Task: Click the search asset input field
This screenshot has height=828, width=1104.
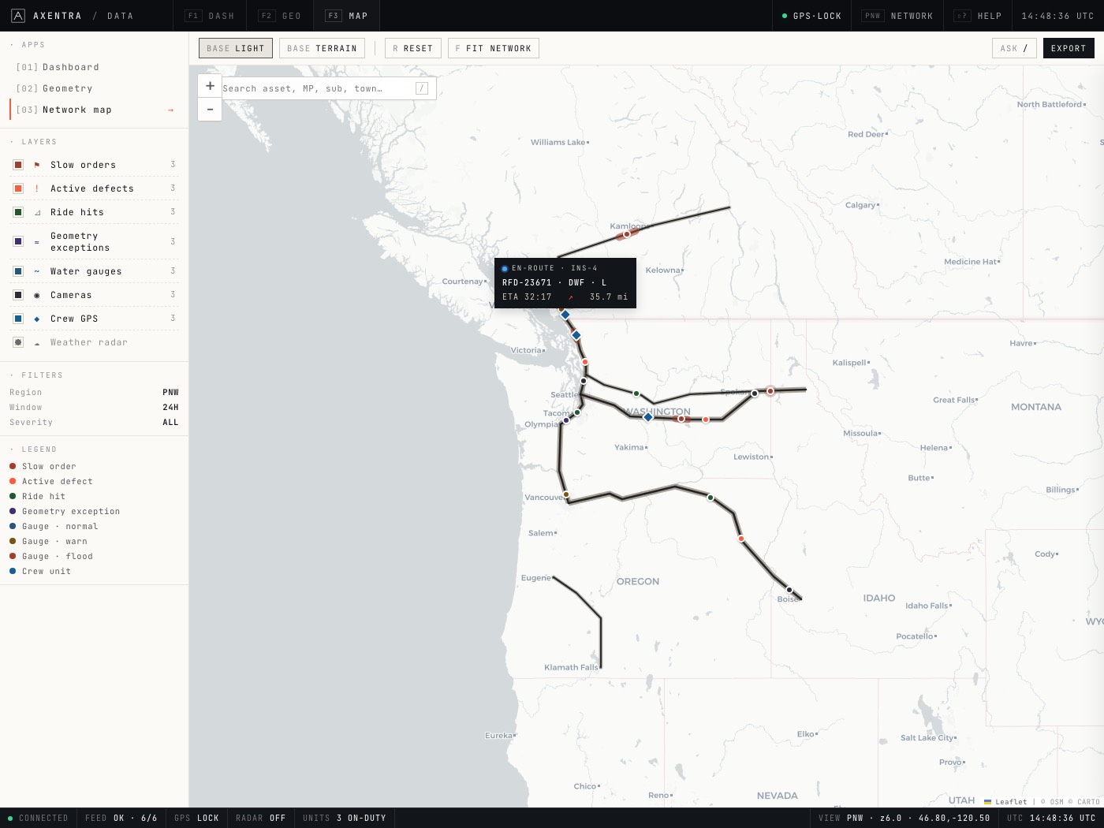Action: 317,88
